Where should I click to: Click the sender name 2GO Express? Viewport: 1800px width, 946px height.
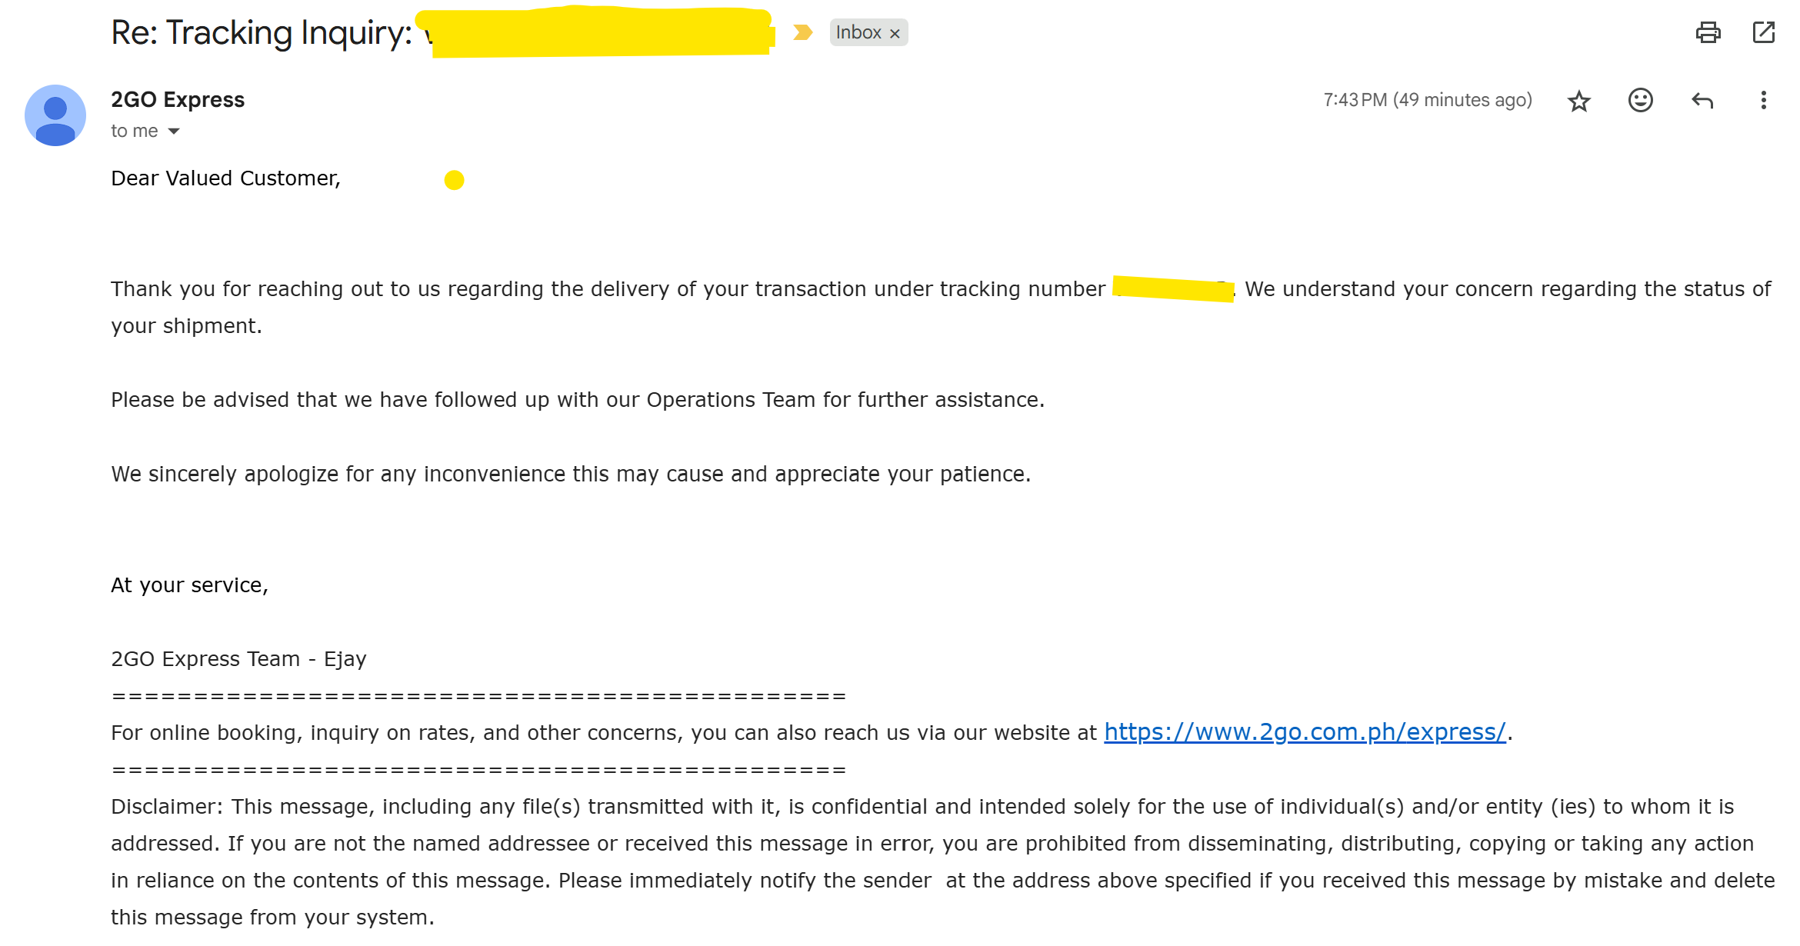point(178,99)
